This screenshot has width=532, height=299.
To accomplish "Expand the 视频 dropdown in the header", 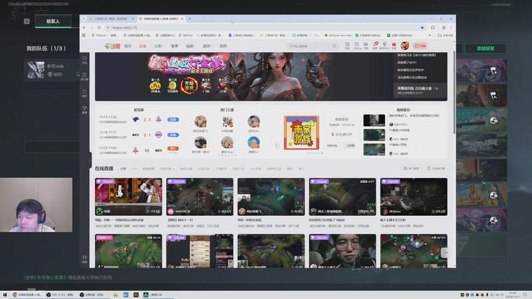I will click(x=190, y=46).
